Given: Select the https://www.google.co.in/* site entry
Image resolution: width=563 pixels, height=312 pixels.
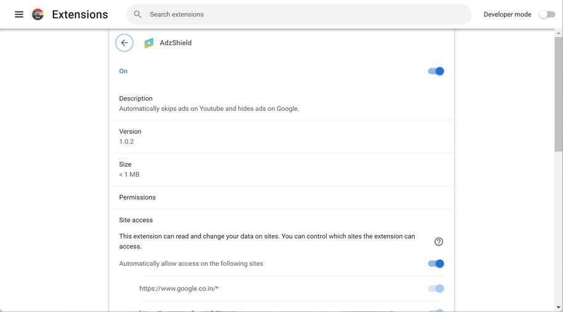Looking at the screenshot, I should point(179,289).
